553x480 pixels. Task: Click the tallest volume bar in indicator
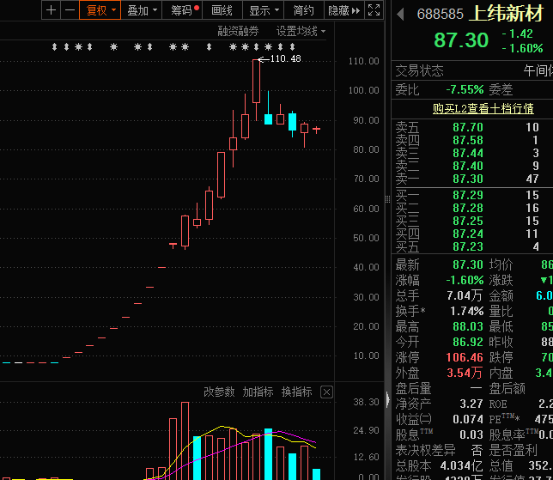(x=185, y=441)
